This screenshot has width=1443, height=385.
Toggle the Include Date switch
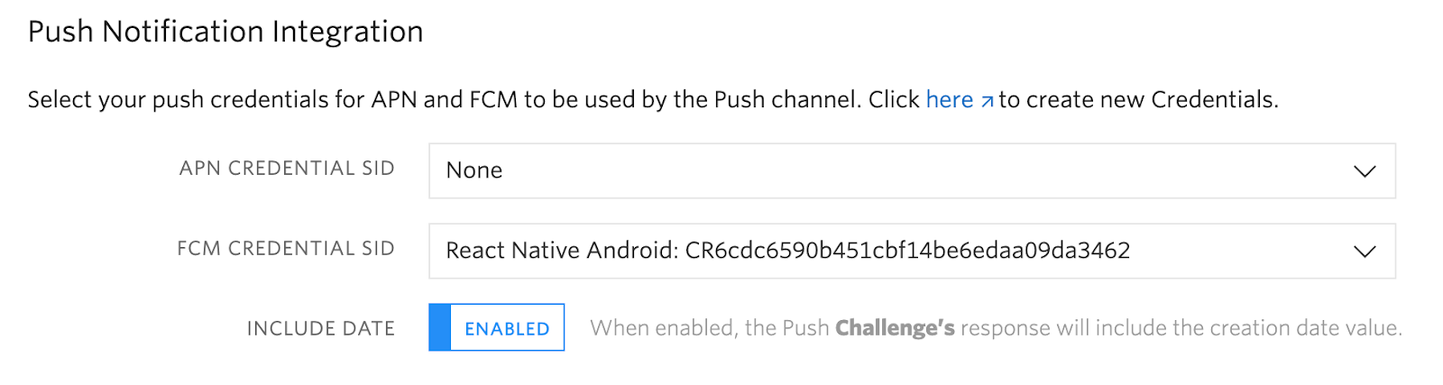[497, 327]
